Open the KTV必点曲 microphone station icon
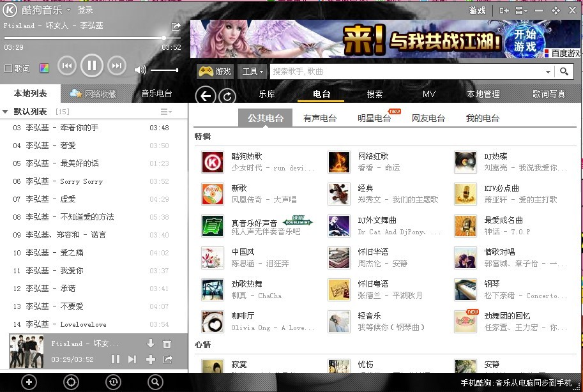 [466, 194]
